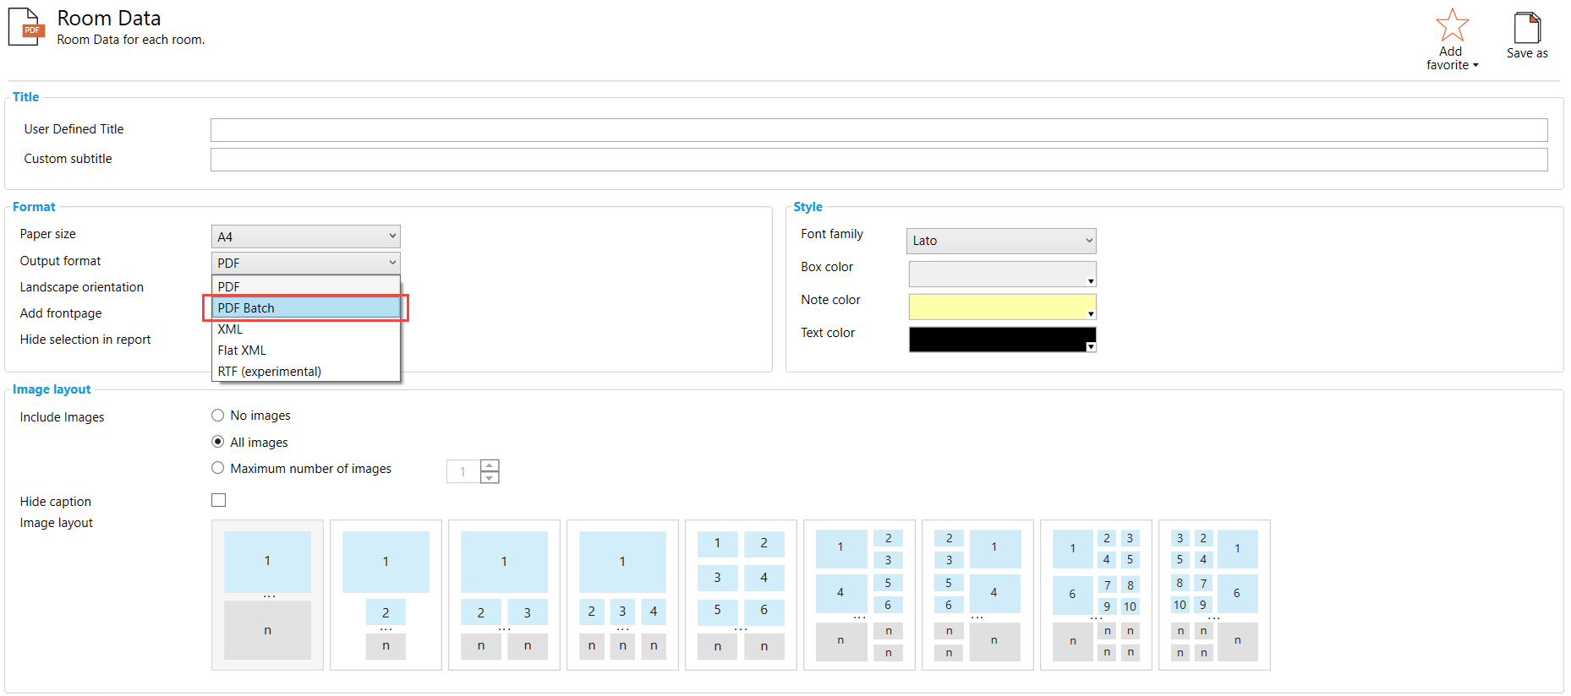Select layout with one large image above three small

pos(622,595)
